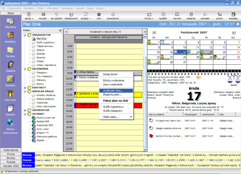Click Dodaj termin in the context menu
This screenshot has width=241, height=174.
(116, 74)
